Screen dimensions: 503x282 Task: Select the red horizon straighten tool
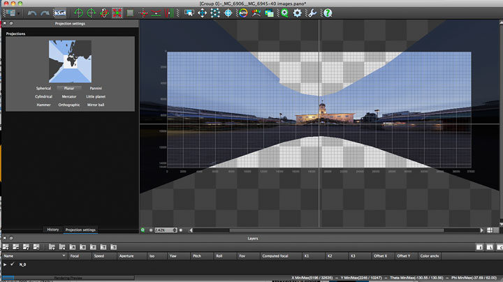[x=156, y=13]
